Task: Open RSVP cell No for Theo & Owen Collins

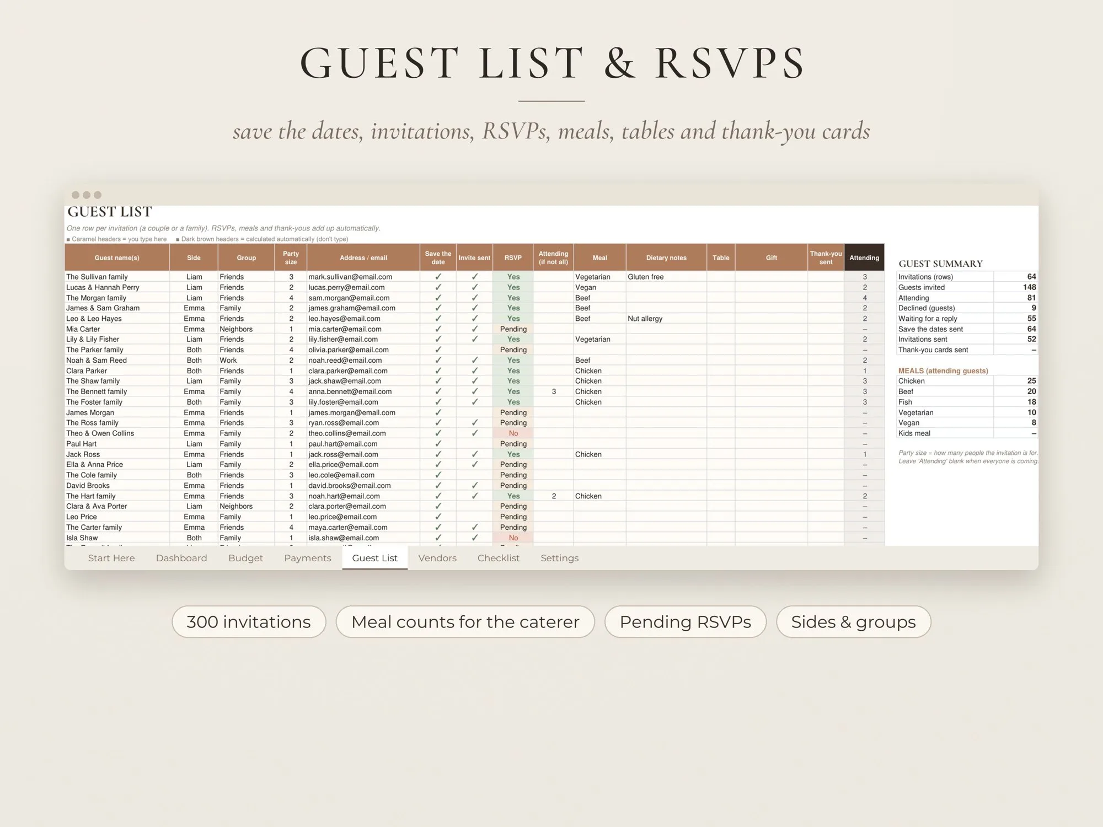Action: coord(513,433)
